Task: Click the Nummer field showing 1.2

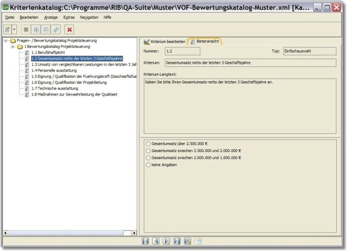Action: click(x=182, y=51)
